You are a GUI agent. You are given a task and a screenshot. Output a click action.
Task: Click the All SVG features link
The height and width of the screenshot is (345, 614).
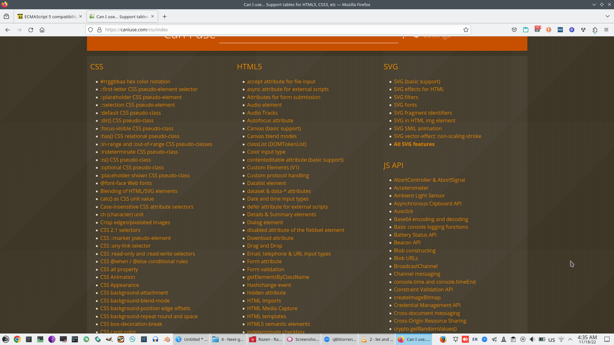point(414,144)
